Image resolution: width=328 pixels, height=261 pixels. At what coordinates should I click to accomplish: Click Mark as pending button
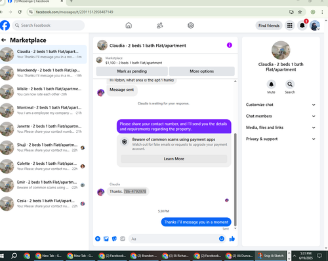coord(132,71)
